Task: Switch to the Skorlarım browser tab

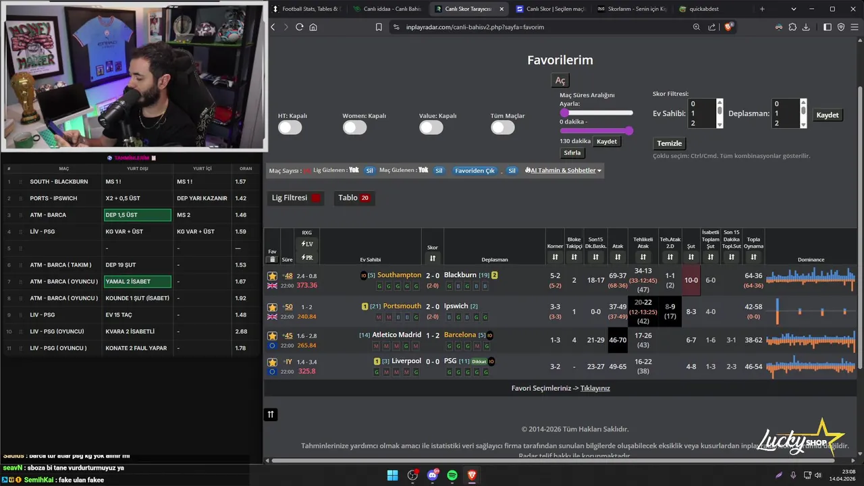Action: [632, 9]
